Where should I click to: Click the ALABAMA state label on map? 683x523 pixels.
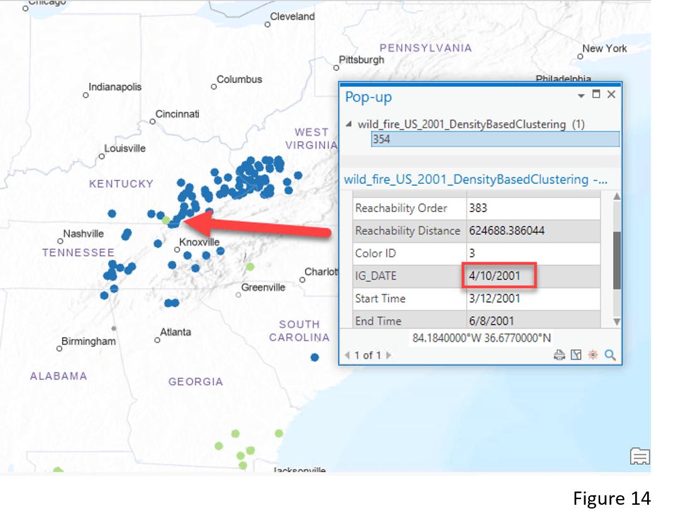coord(58,376)
